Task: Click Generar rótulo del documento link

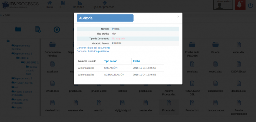Action: [x=93, y=48]
